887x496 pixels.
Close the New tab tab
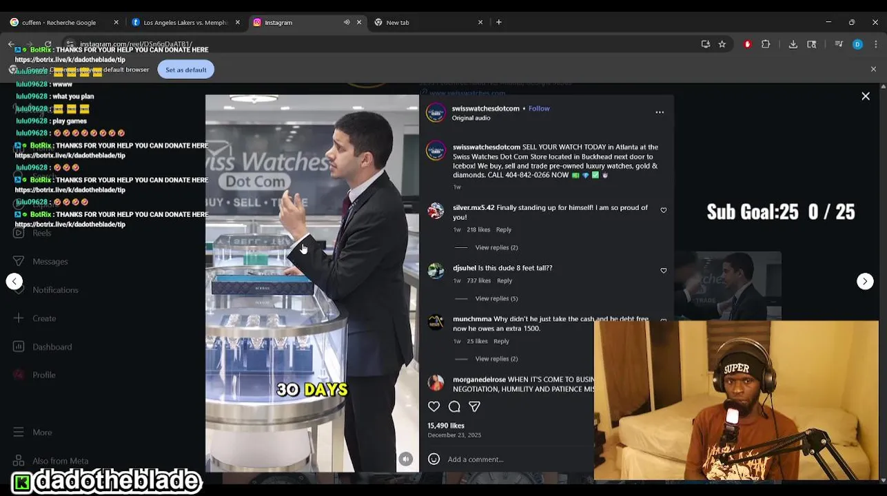pos(480,22)
